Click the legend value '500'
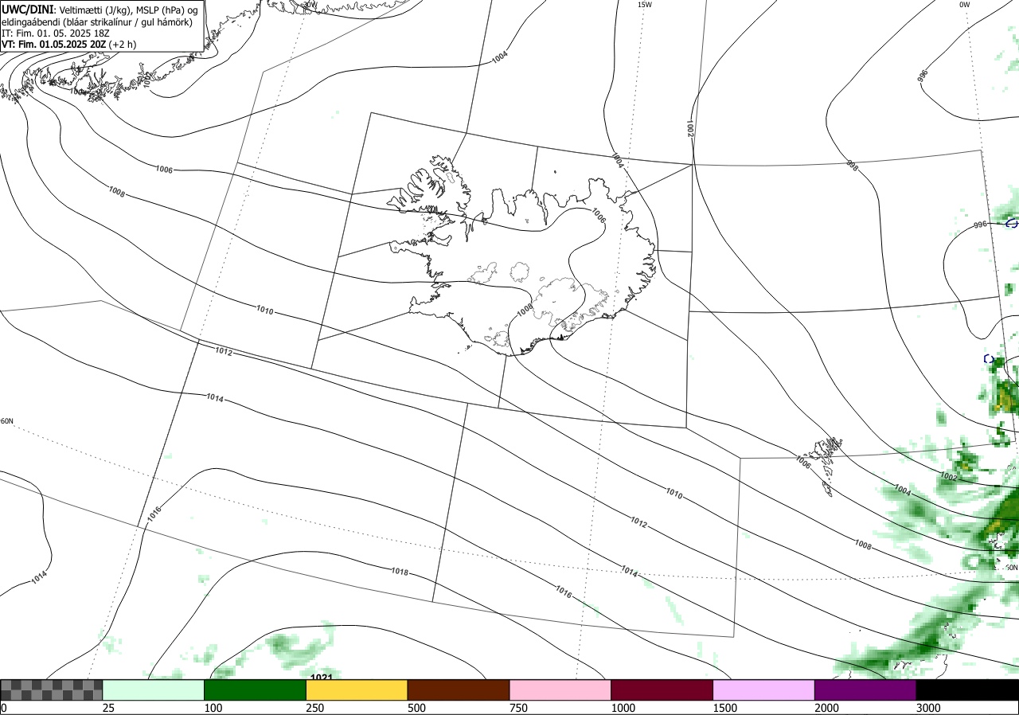This screenshot has height=715, width=1019. coord(416,708)
